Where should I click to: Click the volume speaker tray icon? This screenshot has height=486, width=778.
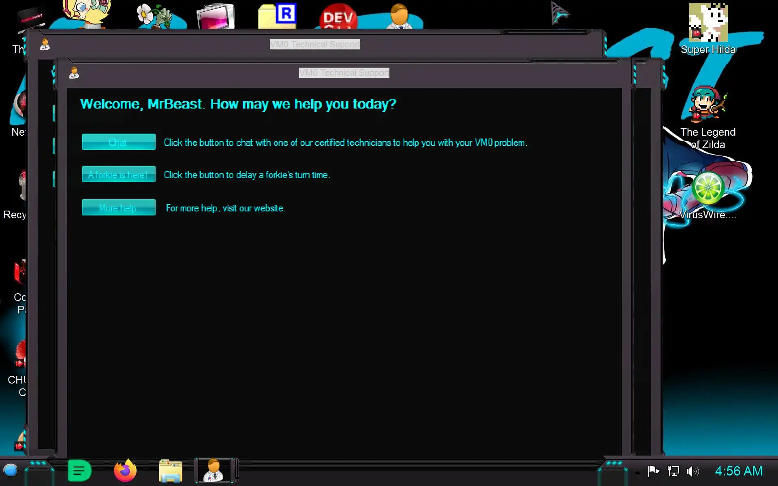pyautogui.click(x=693, y=471)
